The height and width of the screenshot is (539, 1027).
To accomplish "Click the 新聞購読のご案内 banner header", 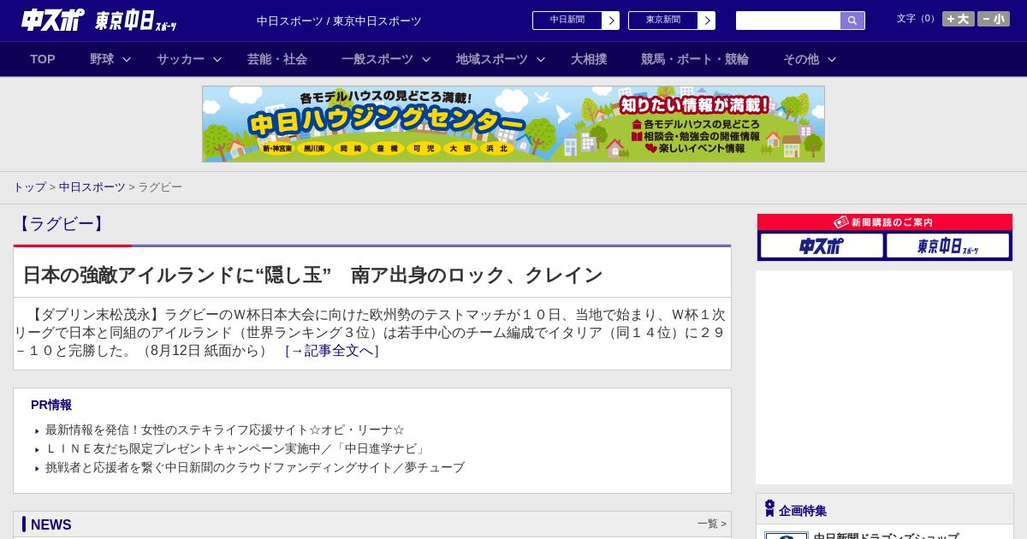I will point(884,222).
